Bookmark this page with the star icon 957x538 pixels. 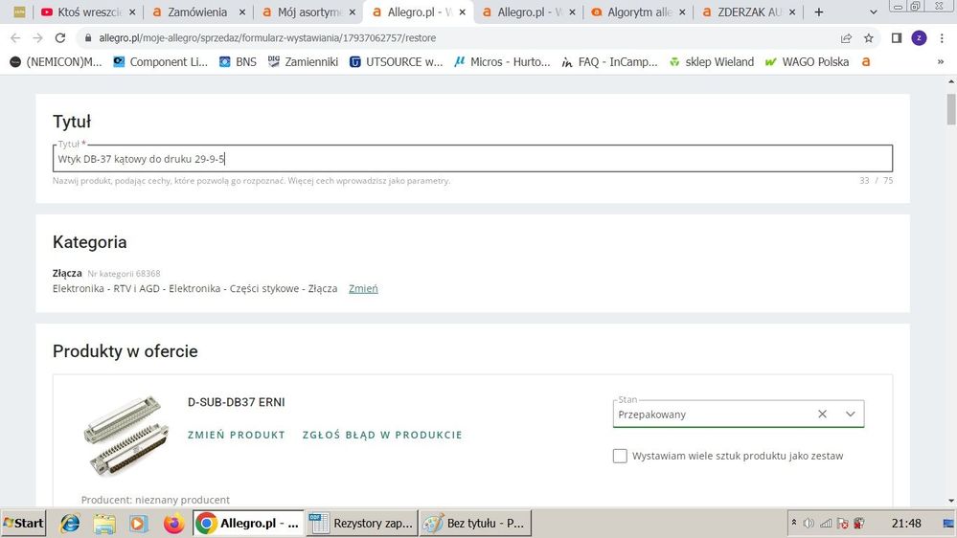(x=869, y=38)
